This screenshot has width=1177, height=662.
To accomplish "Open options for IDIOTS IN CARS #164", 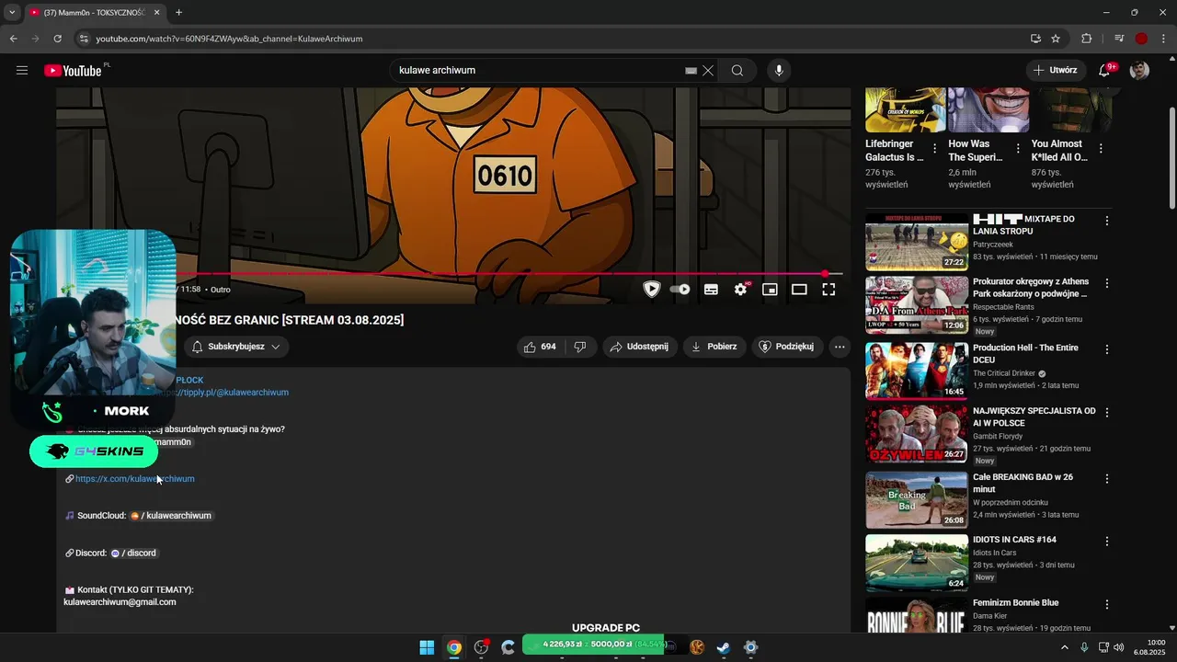I will click(1107, 542).
